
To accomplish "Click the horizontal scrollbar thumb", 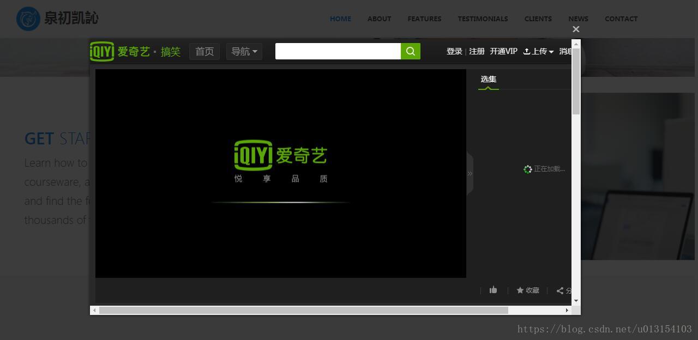I will (x=304, y=310).
